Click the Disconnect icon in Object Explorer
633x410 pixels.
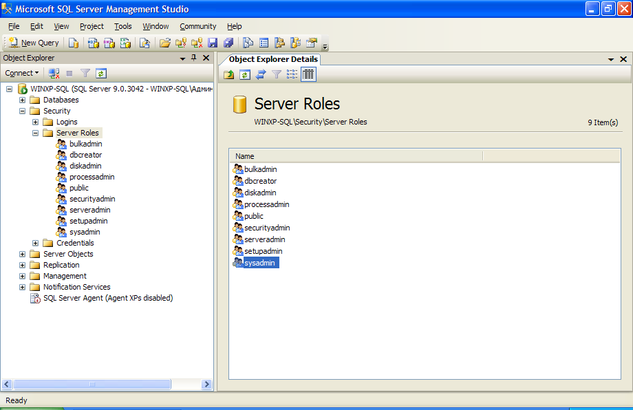[x=54, y=73]
